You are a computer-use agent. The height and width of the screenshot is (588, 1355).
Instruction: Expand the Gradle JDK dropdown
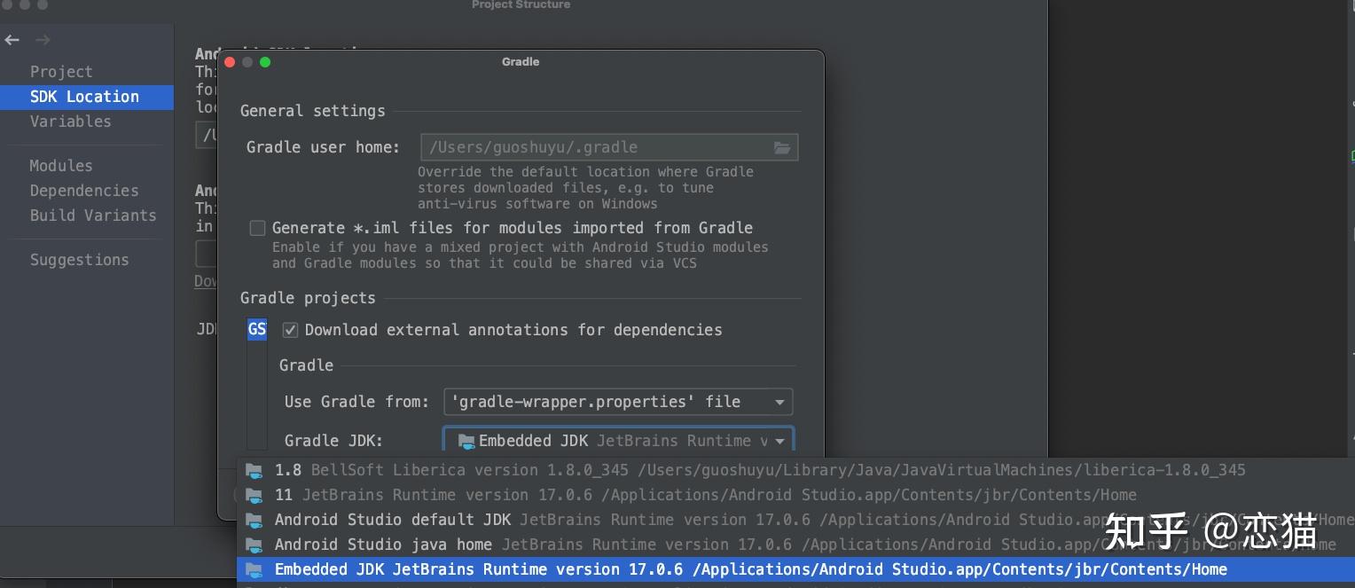click(779, 441)
